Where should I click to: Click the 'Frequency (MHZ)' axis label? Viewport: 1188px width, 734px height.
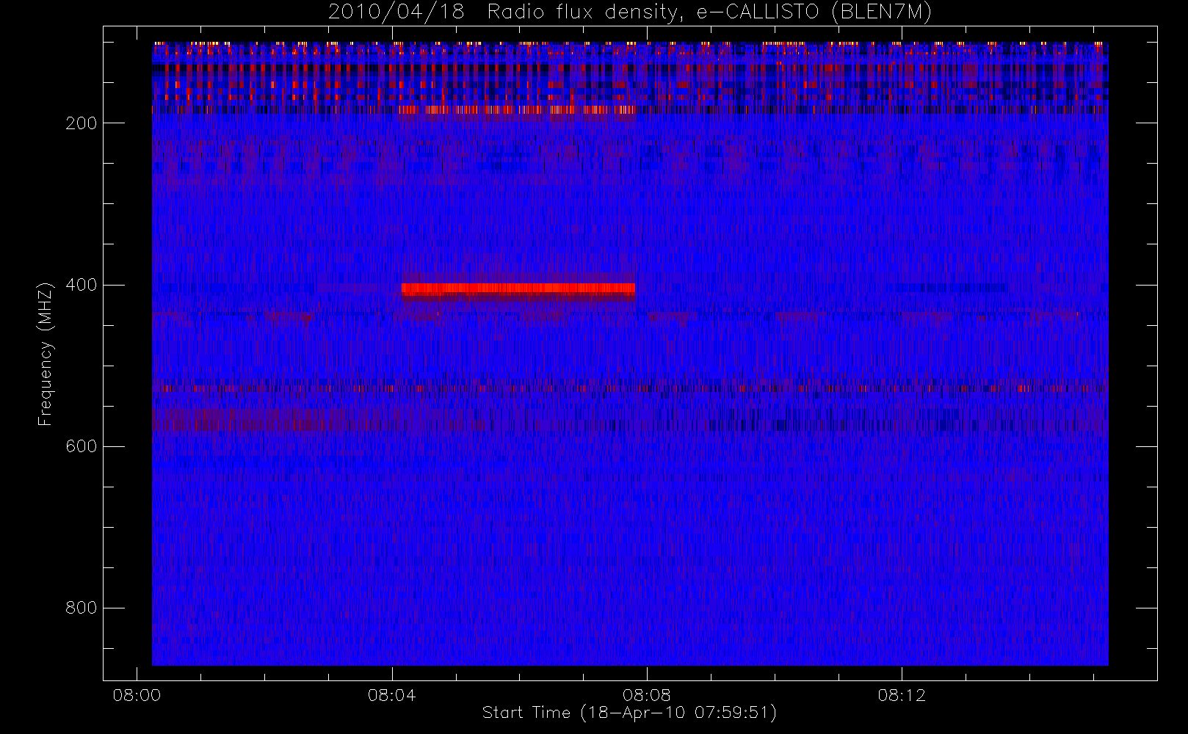tap(46, 354)
